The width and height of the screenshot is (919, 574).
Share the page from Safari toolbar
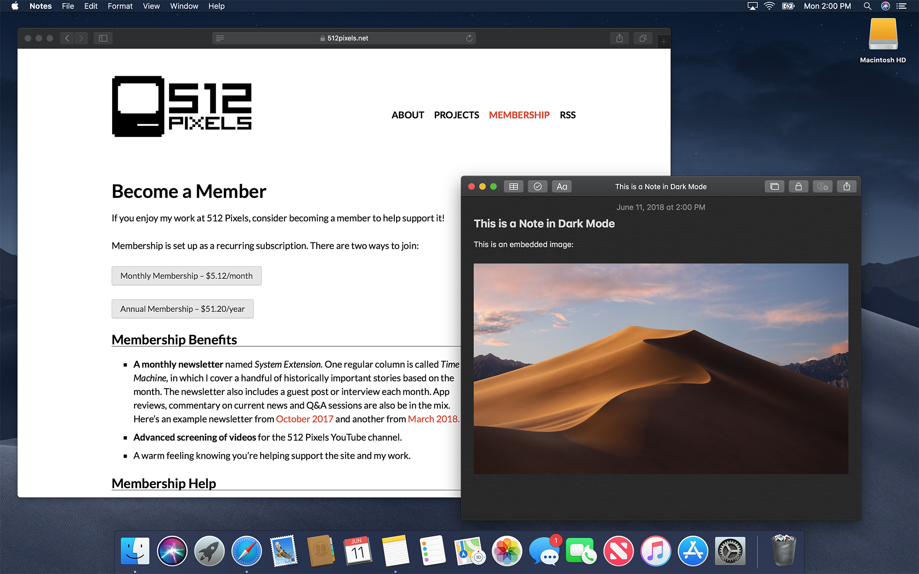[619, 38]
